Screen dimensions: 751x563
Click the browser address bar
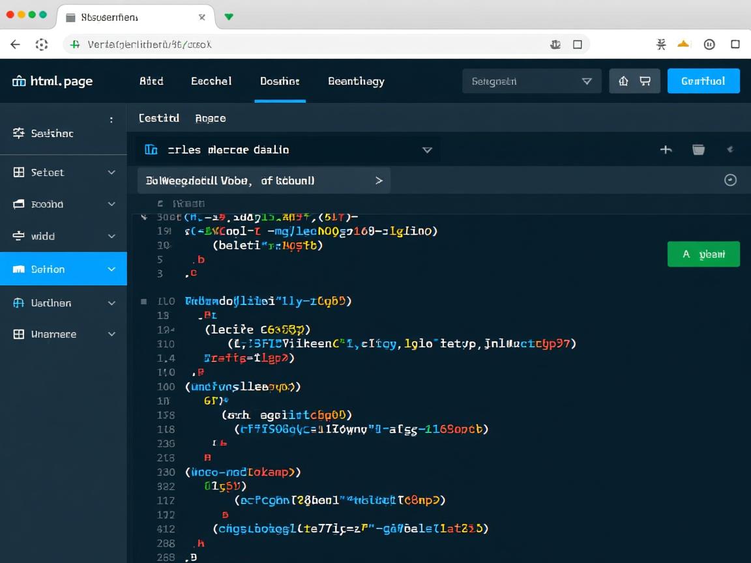313,44
